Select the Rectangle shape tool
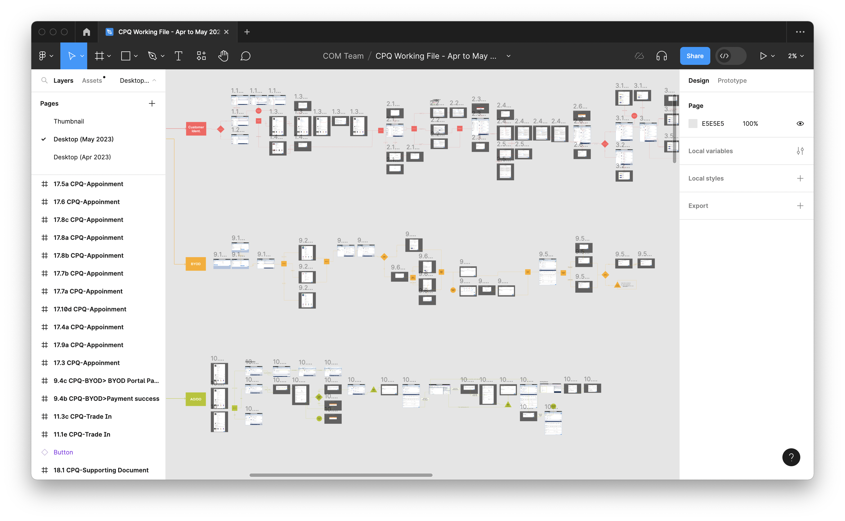Screen dimensions: 845x521 coord(126,56)
